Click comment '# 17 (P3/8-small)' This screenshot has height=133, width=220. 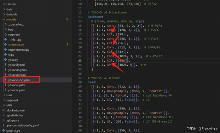coord(157,121)
